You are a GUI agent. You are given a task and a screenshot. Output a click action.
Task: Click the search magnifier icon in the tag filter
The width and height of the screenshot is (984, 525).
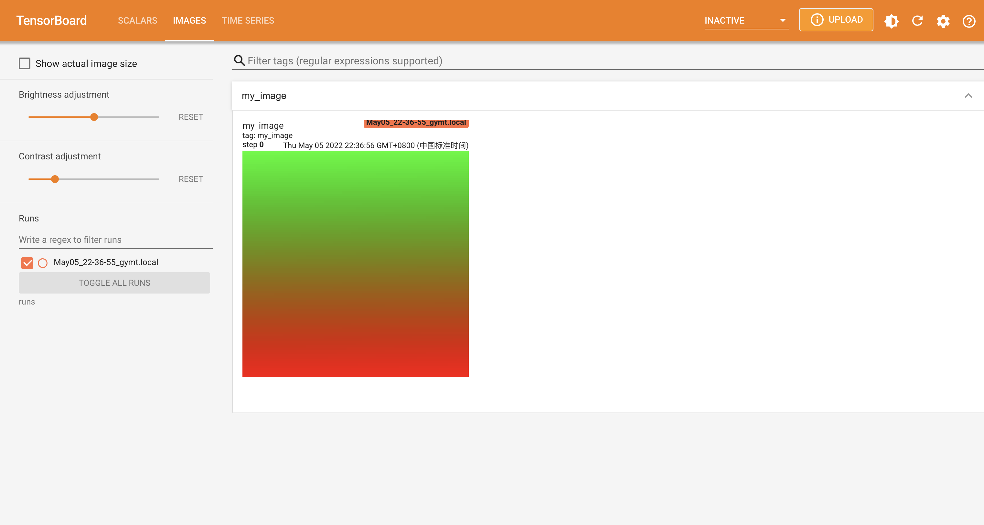click(239, 60)
